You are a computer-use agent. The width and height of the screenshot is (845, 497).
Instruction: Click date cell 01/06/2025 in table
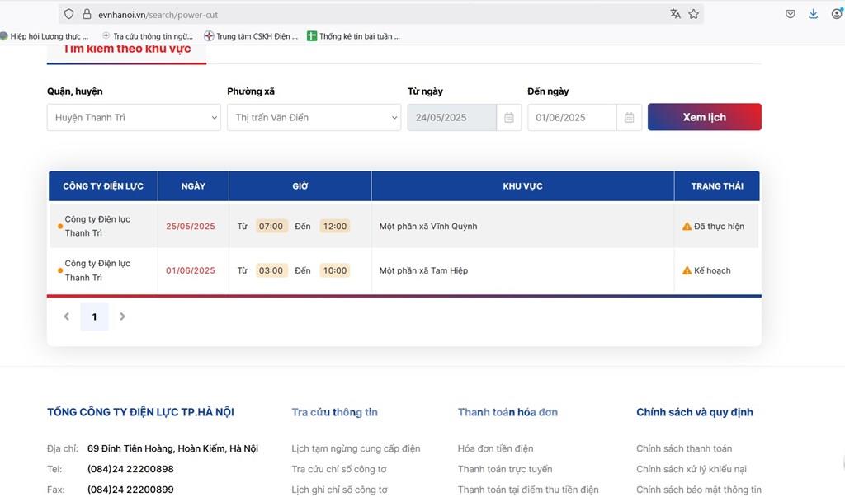(x=191, y=270)
